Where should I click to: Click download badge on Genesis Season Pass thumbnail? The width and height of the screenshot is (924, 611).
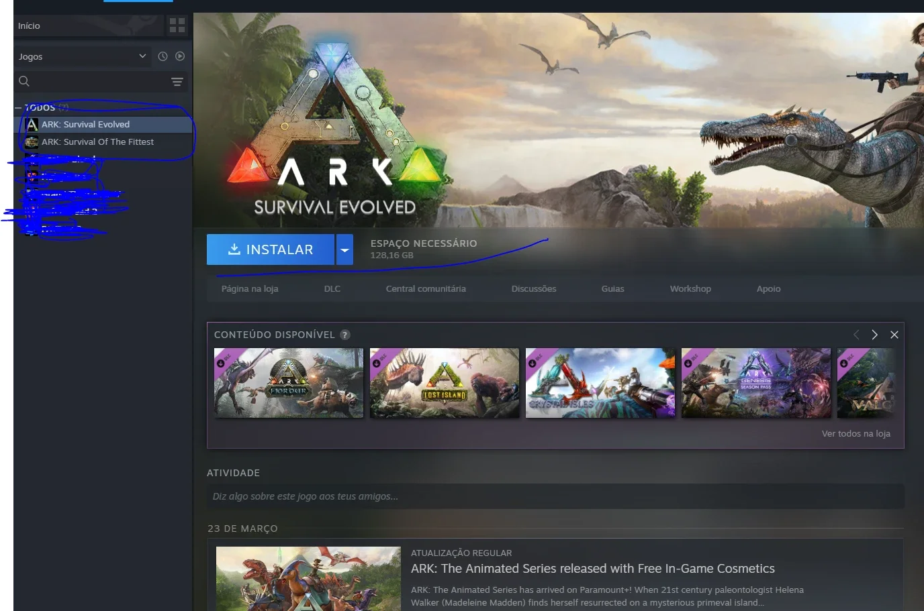click(688, 363)
